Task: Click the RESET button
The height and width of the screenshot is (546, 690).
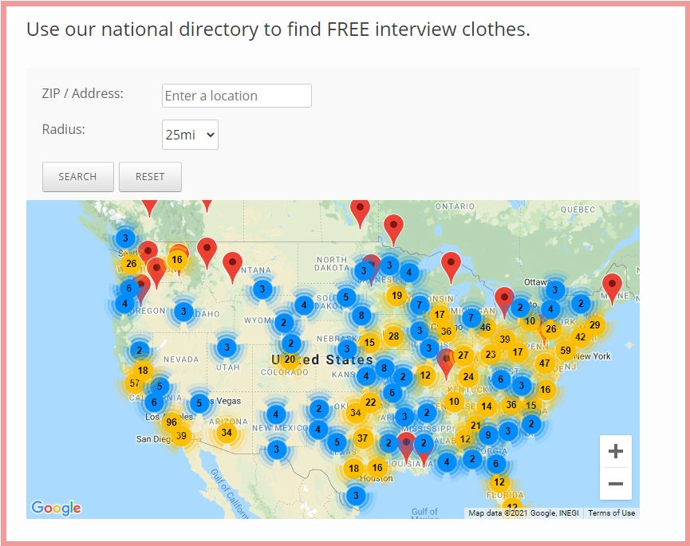Action: coord(150,177)
